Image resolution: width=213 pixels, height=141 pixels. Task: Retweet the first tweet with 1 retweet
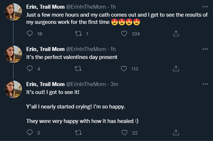click(78, 34)
